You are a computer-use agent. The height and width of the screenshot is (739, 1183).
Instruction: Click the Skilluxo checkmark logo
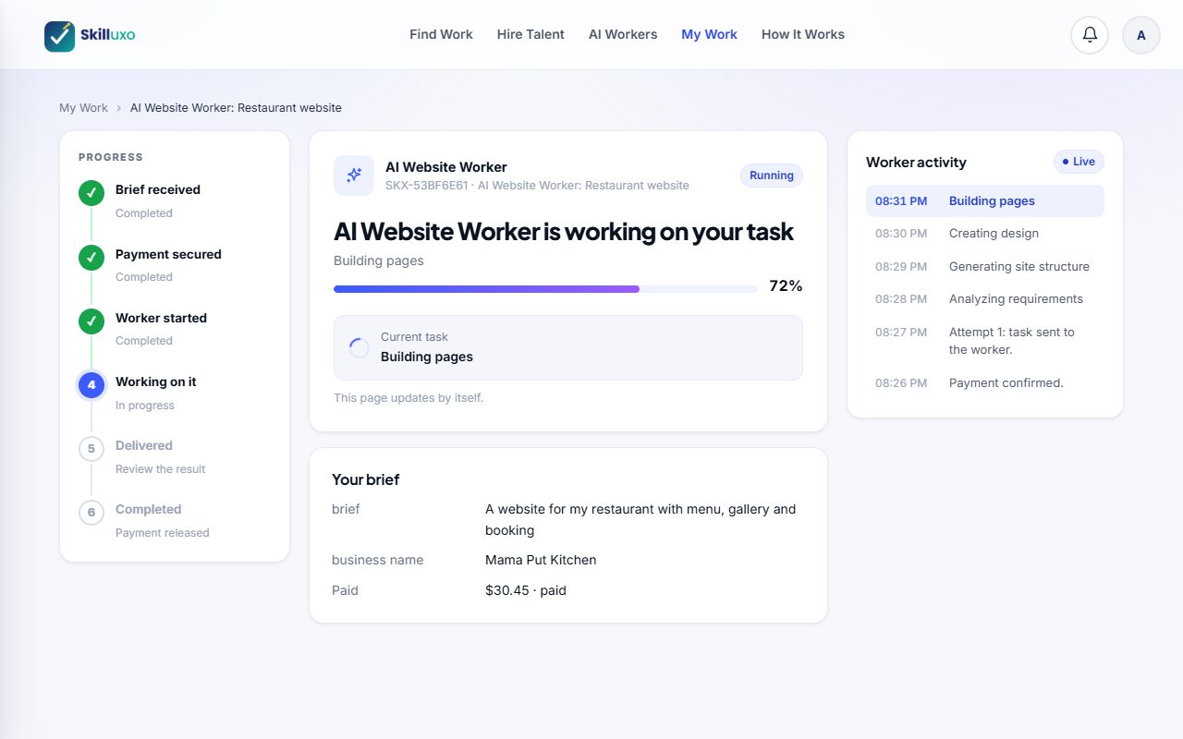[x=60, y=36]
